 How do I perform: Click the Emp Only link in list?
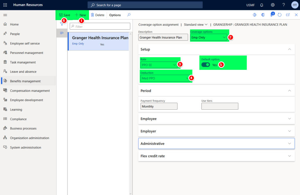click(x=78, y=44)
